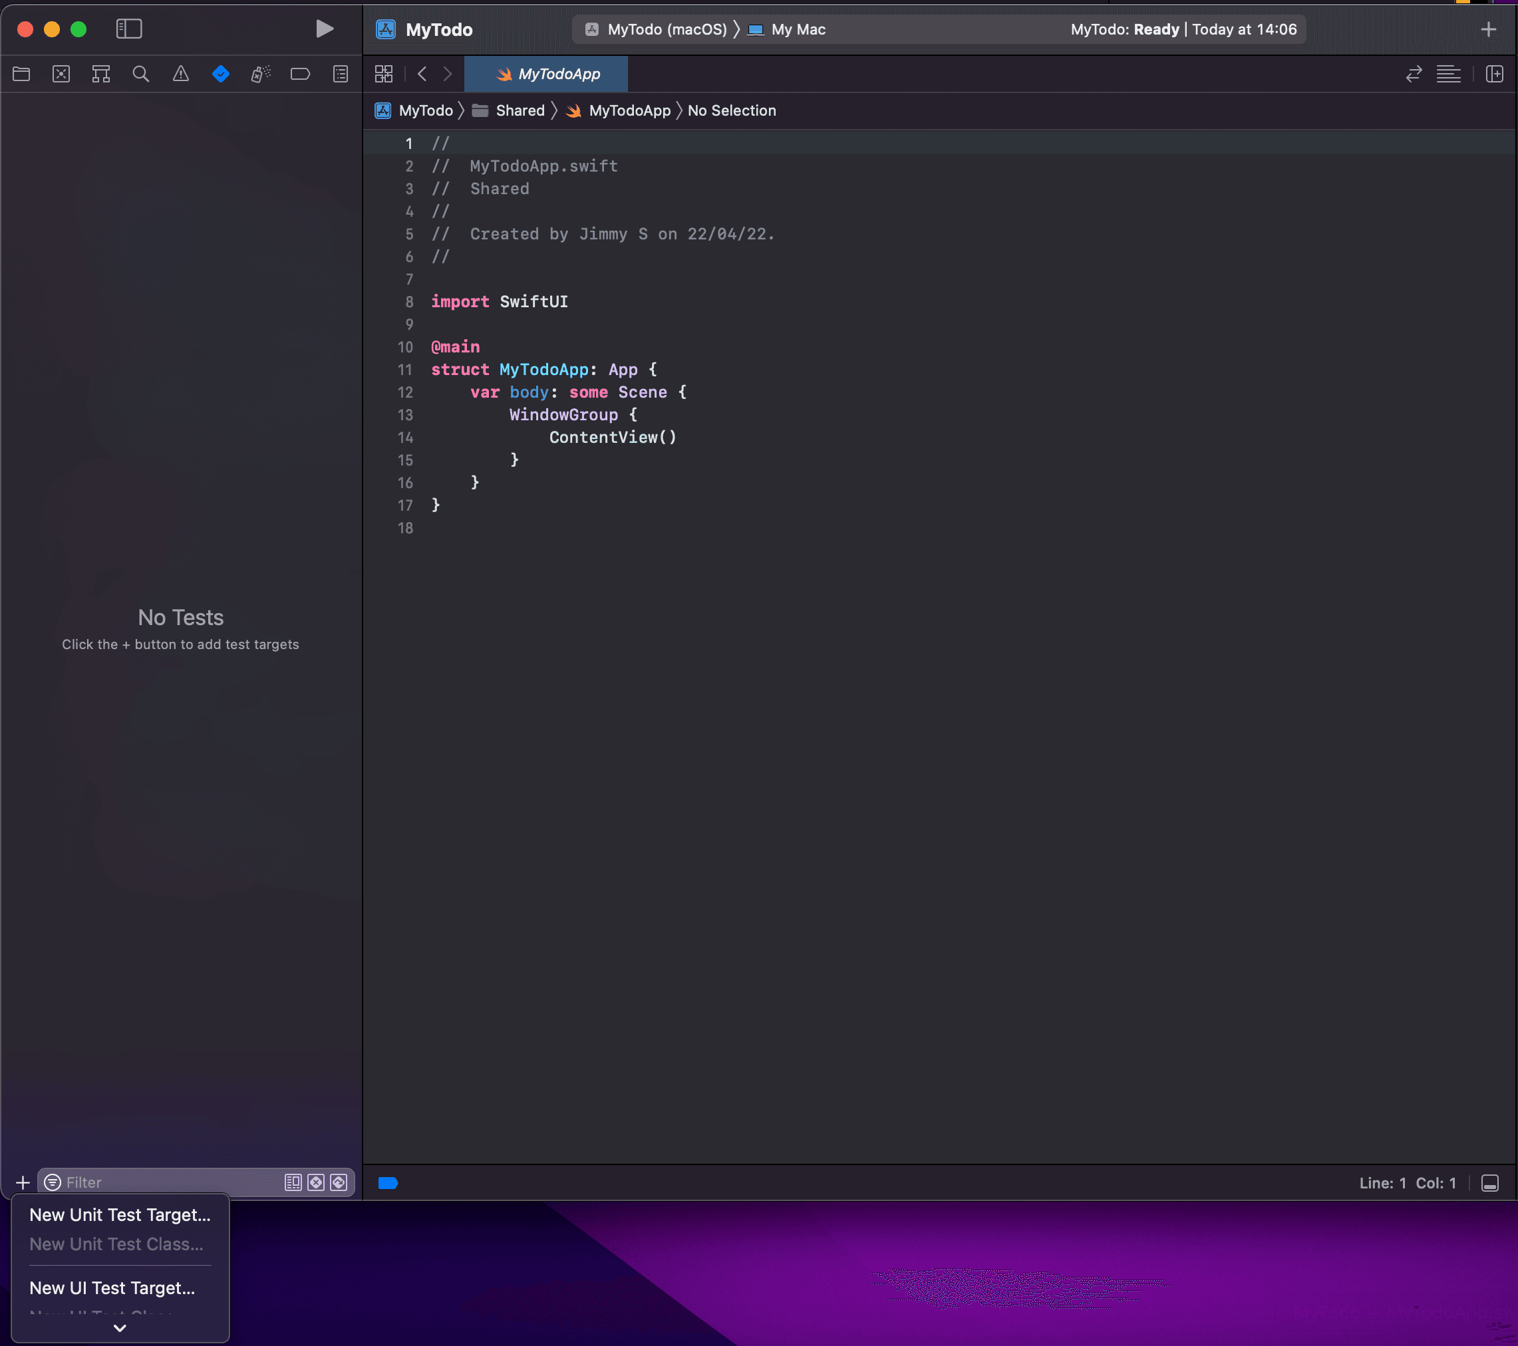Click the MyTodoApp.swift comment line
The image size is (1518, 1346).
tap(525, 166)
